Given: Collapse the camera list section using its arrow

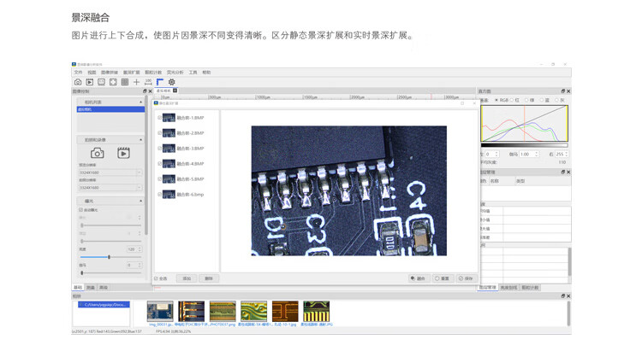Looking at the screenshot, I should point(141,102).
